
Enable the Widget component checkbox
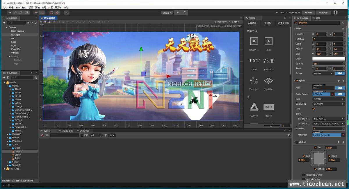click(x=297, y=142)
